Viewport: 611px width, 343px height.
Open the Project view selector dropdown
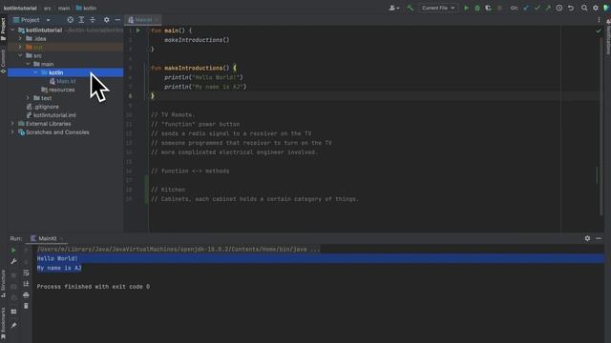(32, 20)
